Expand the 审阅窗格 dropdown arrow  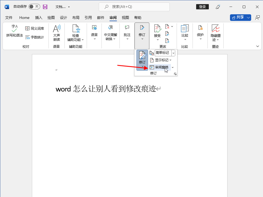pyautogui.click(x=173, y=67)
